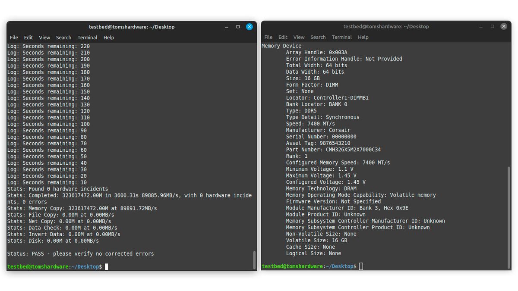518x291 pixels.
Task: Open Search menu in right terminal
Action: click(318, 37)
